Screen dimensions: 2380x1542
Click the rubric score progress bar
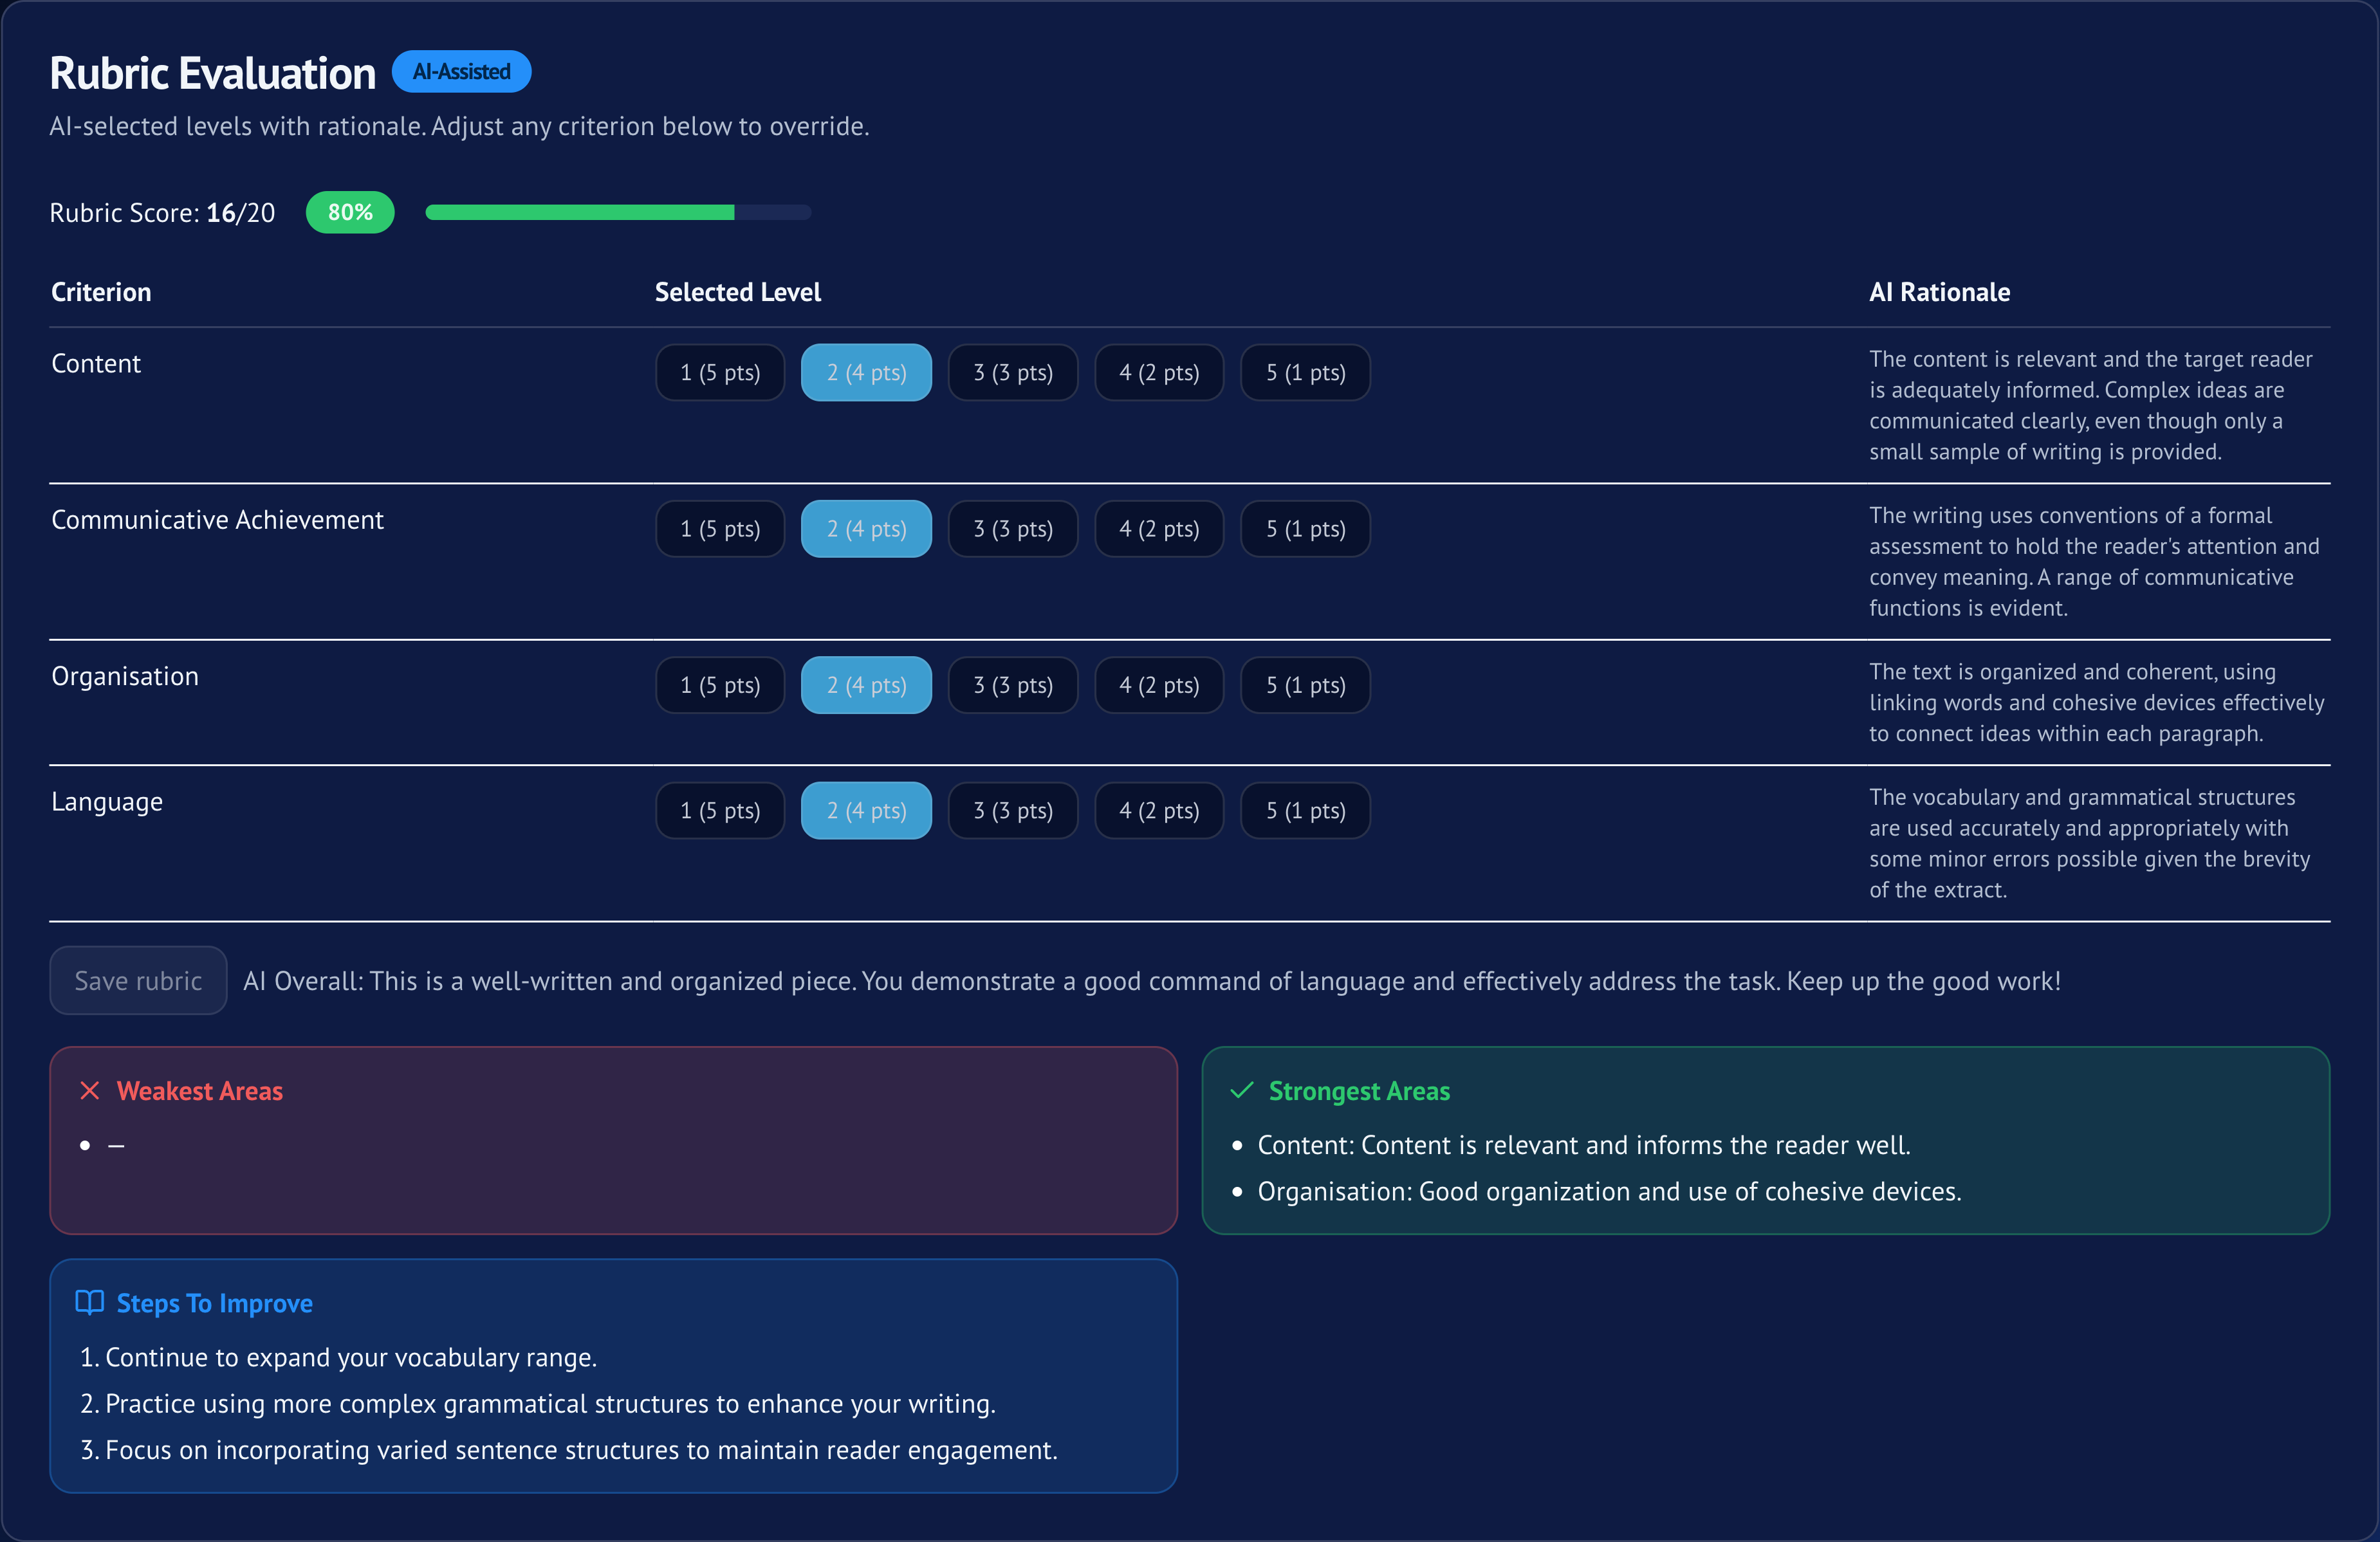(617, 212)
